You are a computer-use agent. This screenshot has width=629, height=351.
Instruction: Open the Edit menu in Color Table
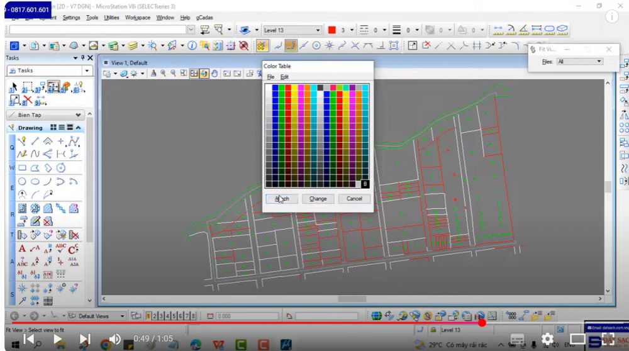pyautogui.click(x=284, y=76)
